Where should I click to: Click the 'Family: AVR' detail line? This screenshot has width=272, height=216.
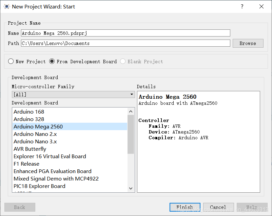[164, 126]
